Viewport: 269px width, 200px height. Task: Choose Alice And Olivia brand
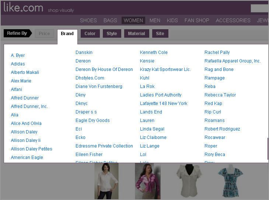(26, 123)
